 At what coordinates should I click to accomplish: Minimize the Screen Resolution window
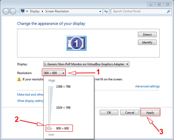(151, 5)
